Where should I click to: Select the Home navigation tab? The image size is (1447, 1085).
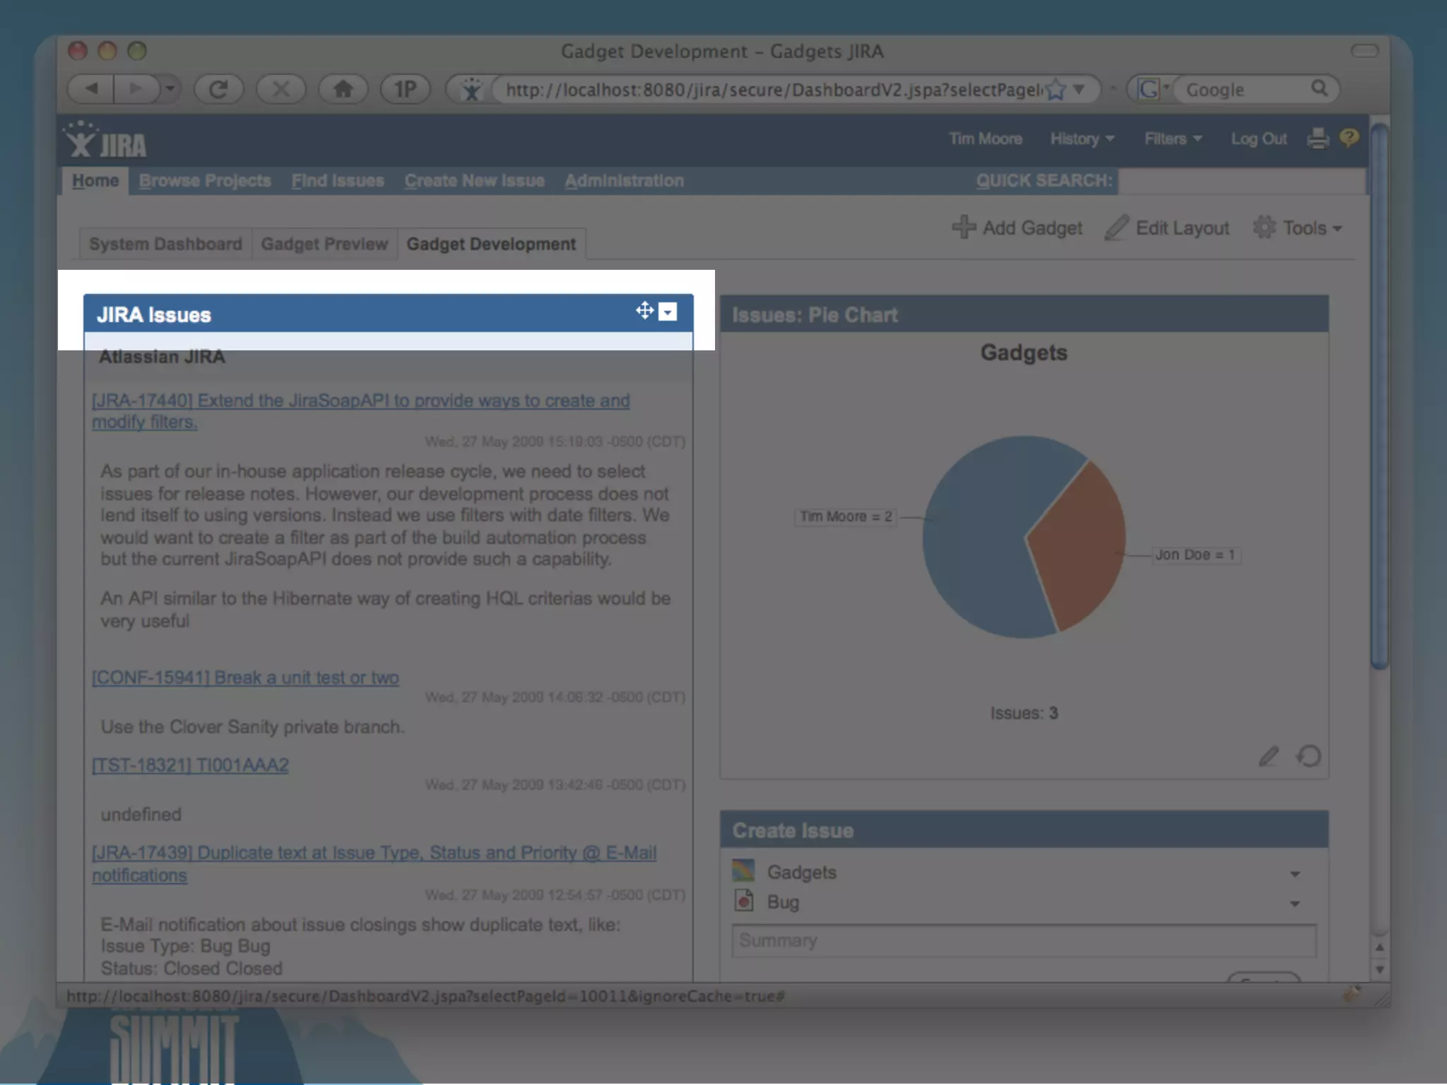(95, 181)
